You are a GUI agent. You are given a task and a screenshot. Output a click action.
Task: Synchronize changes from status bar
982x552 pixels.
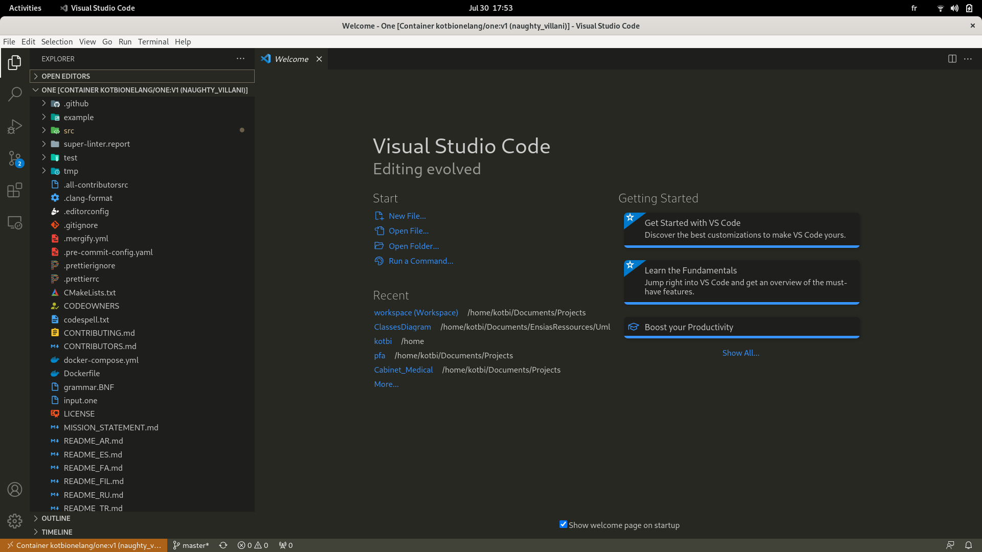point(223,545)
